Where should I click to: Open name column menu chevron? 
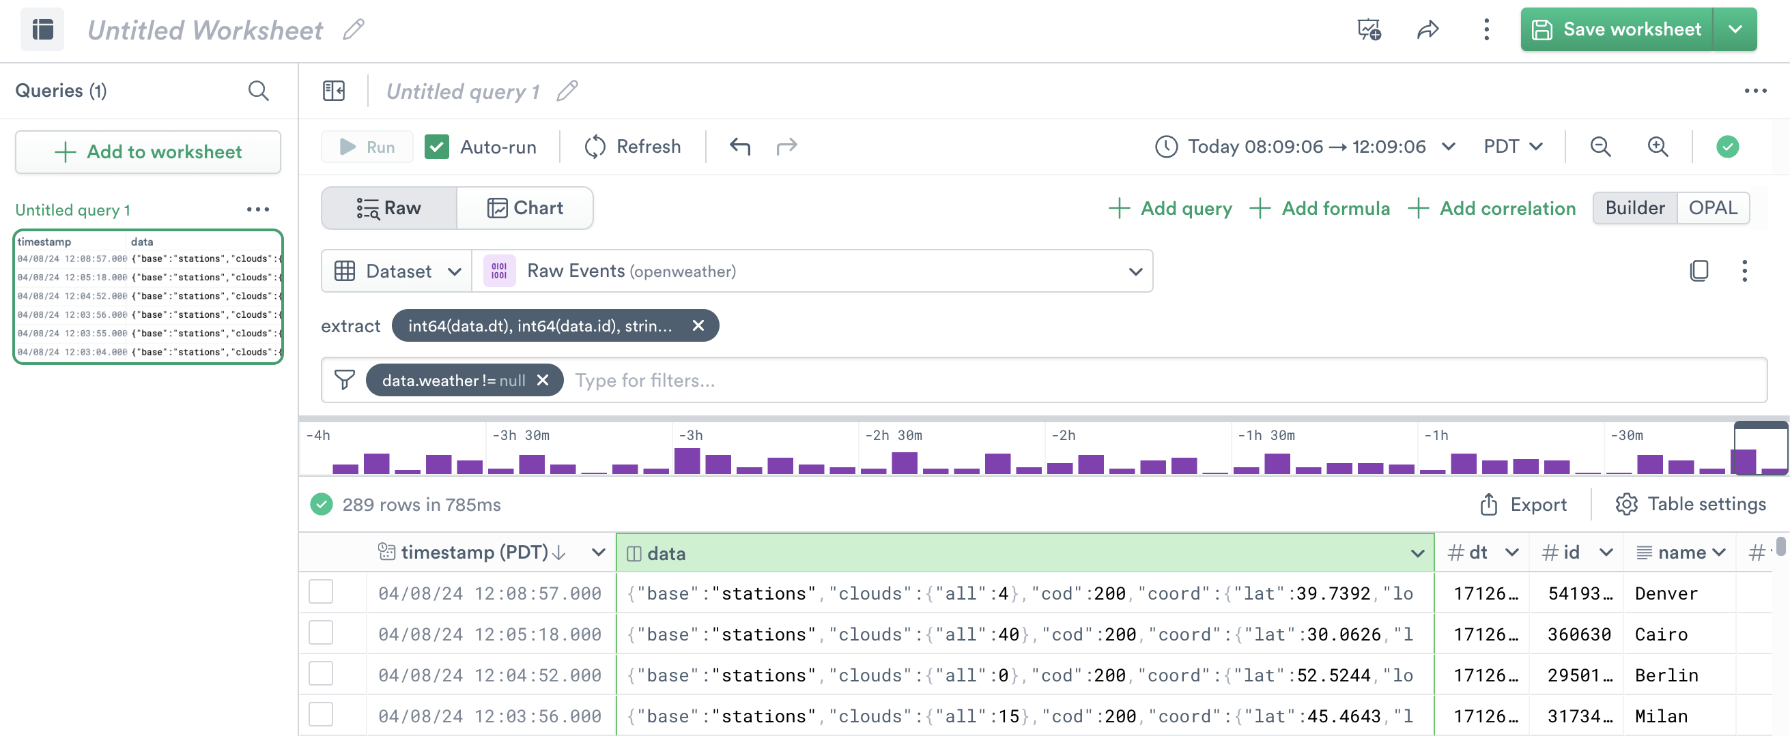click(x=1720, y=553)
